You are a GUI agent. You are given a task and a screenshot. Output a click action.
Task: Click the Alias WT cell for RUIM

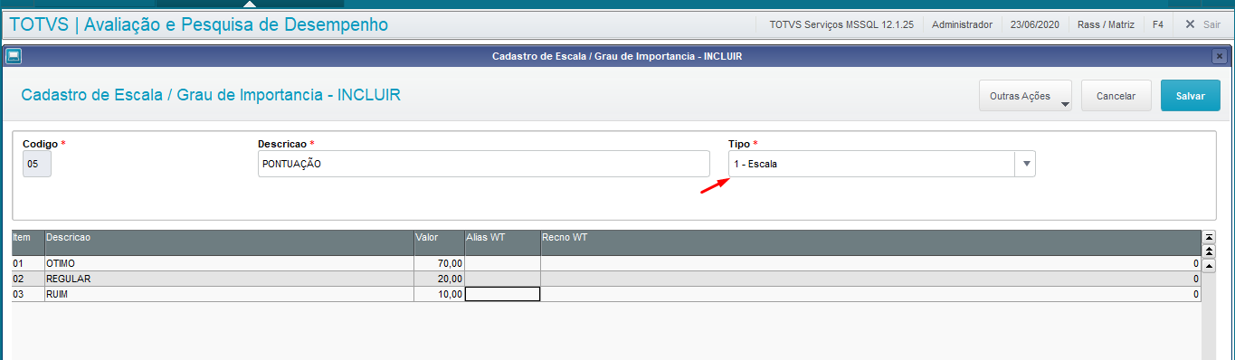click(502, 294)
